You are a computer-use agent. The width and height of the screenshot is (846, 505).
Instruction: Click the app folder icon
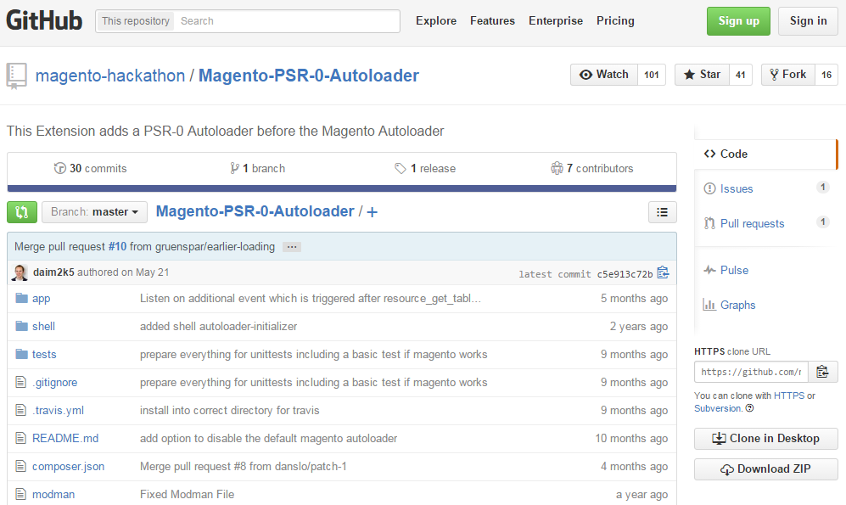coord(21,298)
